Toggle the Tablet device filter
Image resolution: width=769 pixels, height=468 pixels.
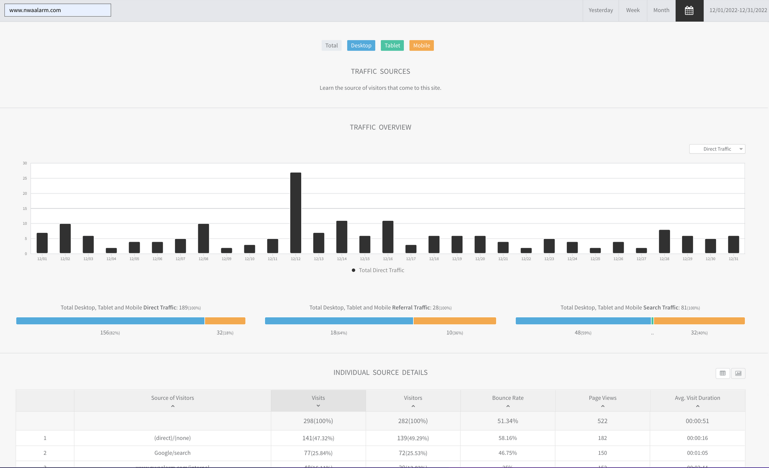coord(392,45)
